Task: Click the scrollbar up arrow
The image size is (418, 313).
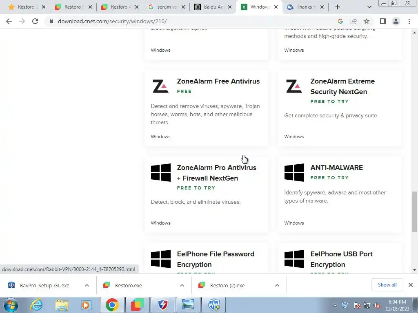Action: (x=415, y=33)
